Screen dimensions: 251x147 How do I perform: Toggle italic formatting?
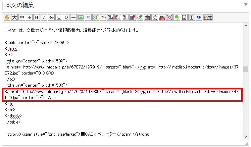pos(44,17)
